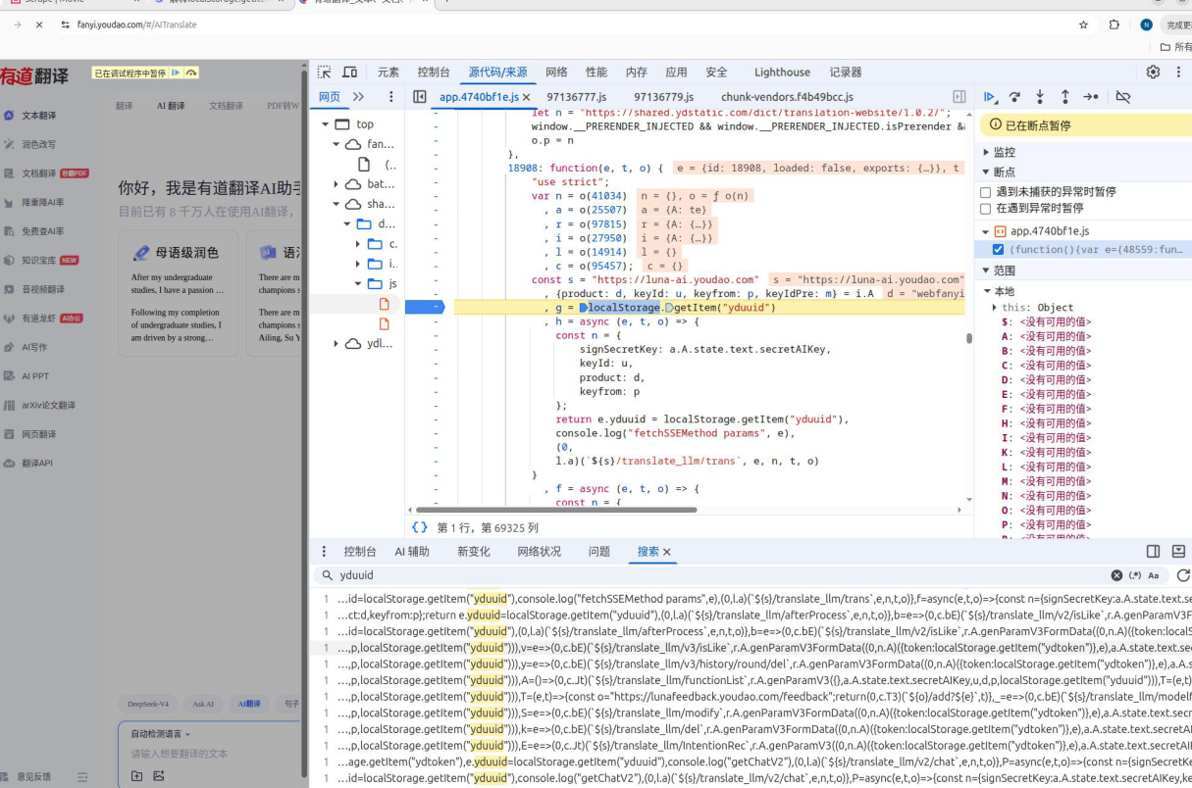Step over using the page overlay banner
Screen dimensions: 1192x788
tap(191, 73)
